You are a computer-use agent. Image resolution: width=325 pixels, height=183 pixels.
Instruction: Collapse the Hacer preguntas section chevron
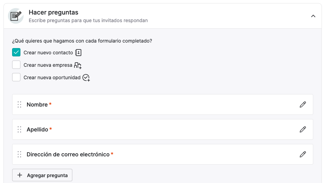(x=313, y=16)
